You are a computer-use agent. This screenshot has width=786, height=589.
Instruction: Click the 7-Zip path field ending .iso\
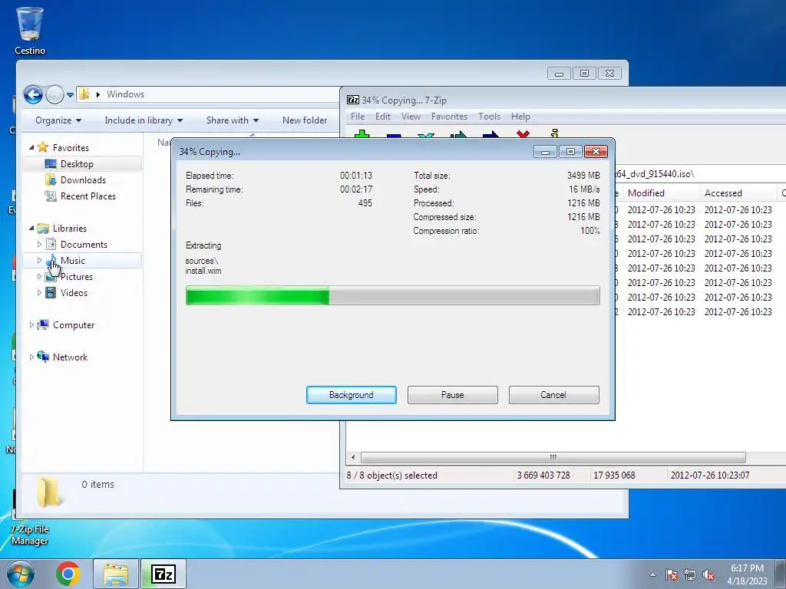pos(700,174)
